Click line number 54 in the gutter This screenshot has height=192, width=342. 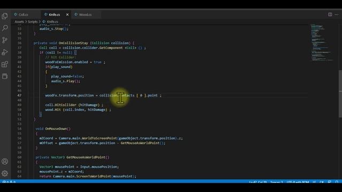pyautogui.click(x=19, y=129)
